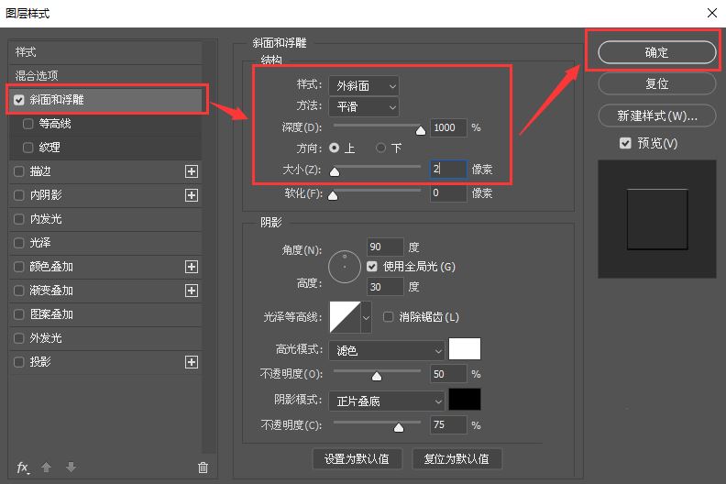Open the 样式 section in the left list
The height and width of the screenshot is (484, 726).
coord(105,52)
